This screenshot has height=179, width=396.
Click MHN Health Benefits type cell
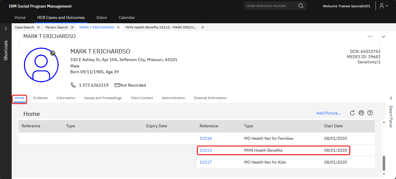pyautogui.click(x=263, y=150)
